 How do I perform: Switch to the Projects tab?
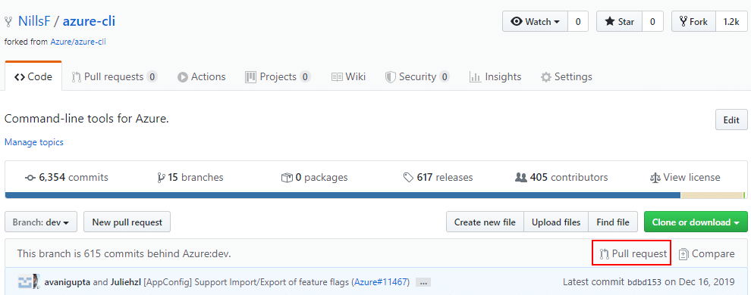coord(278,77)
